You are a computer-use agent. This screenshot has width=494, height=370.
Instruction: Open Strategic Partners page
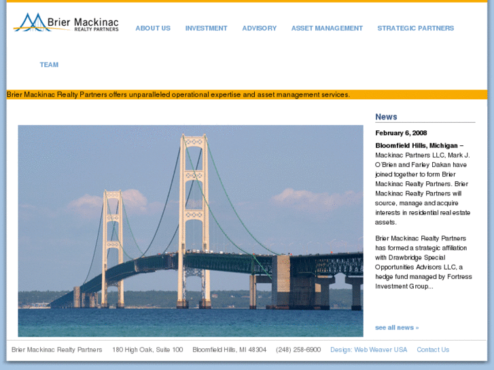(416, 29)
